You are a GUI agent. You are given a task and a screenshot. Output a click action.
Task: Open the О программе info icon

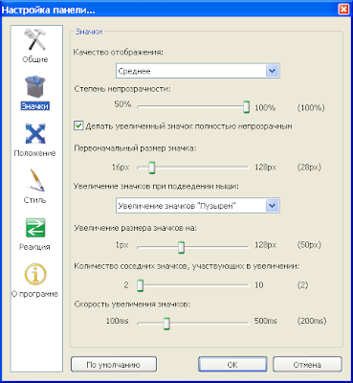tap(35, 274)
